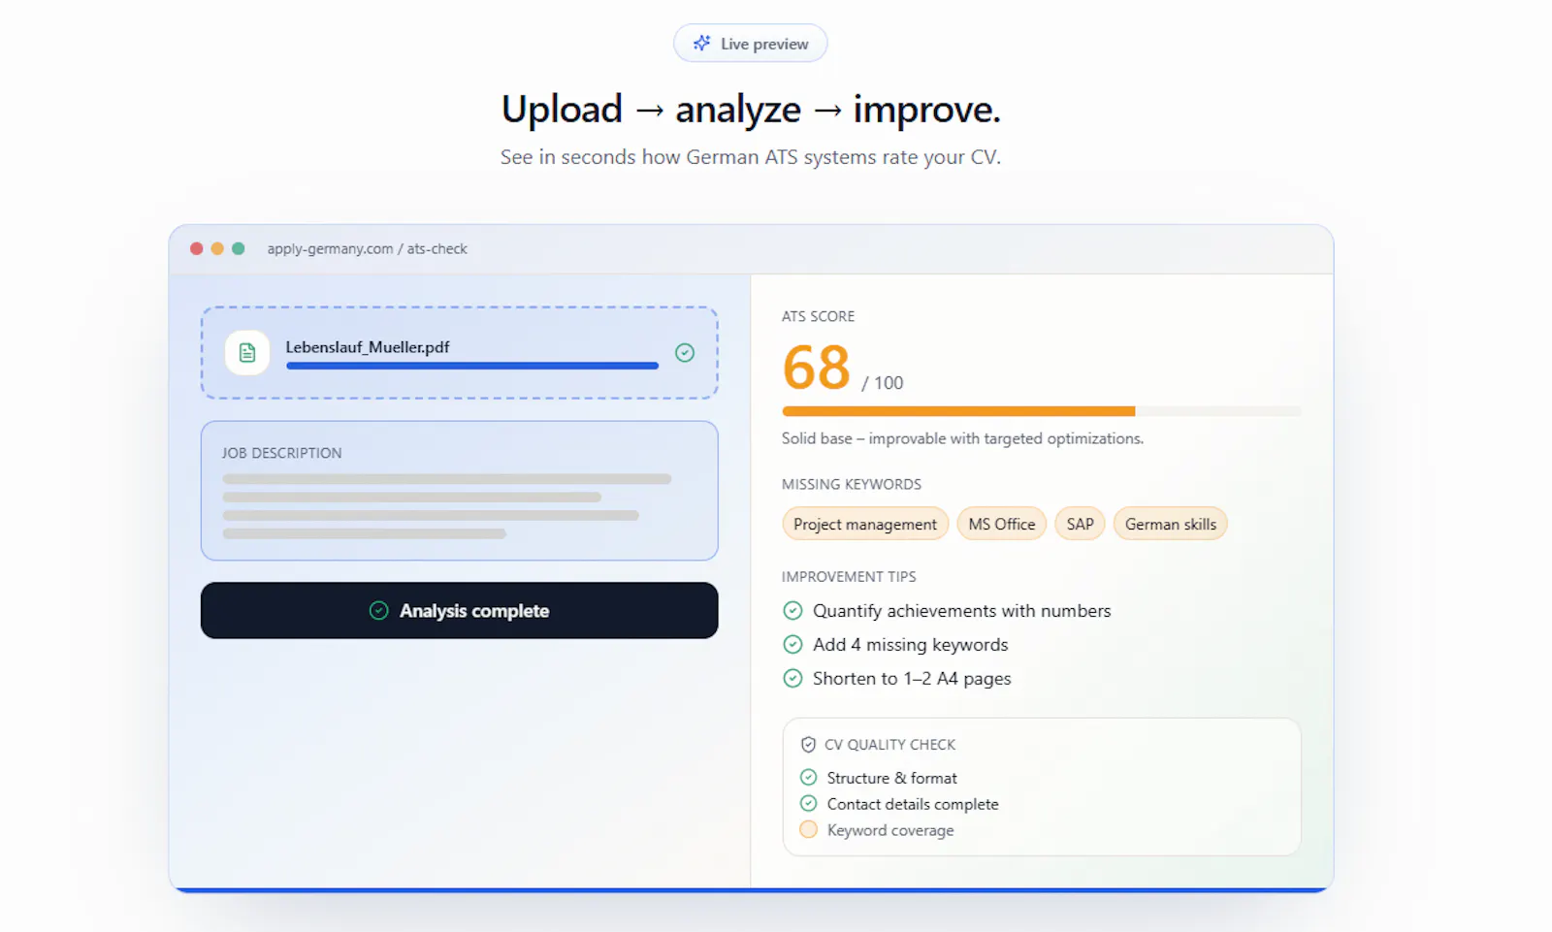Click the sparkle icon in Live preview badge
1552x932 pixels.
point(701,43)
